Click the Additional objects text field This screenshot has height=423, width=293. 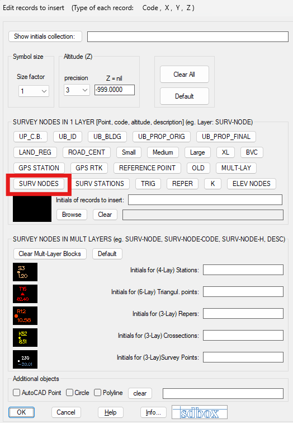(x=223, y=393)
